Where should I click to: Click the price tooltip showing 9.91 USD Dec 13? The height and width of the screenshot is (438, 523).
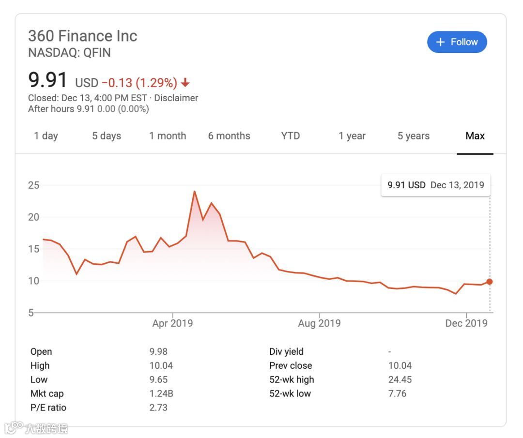[x=435, y=185]
